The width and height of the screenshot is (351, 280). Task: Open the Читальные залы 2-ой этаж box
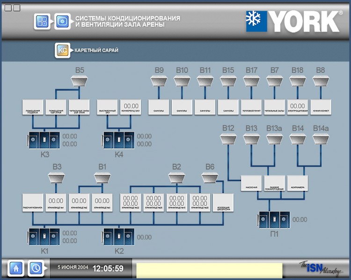click(x=79, y=107)
